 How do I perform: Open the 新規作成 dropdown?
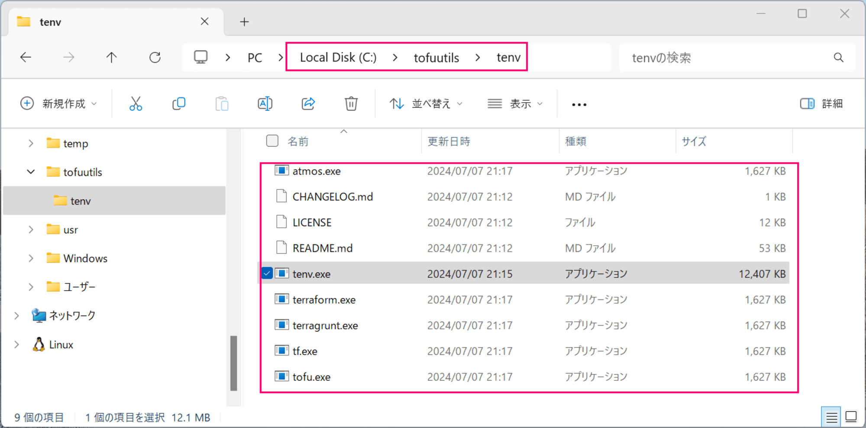point(59,104)
